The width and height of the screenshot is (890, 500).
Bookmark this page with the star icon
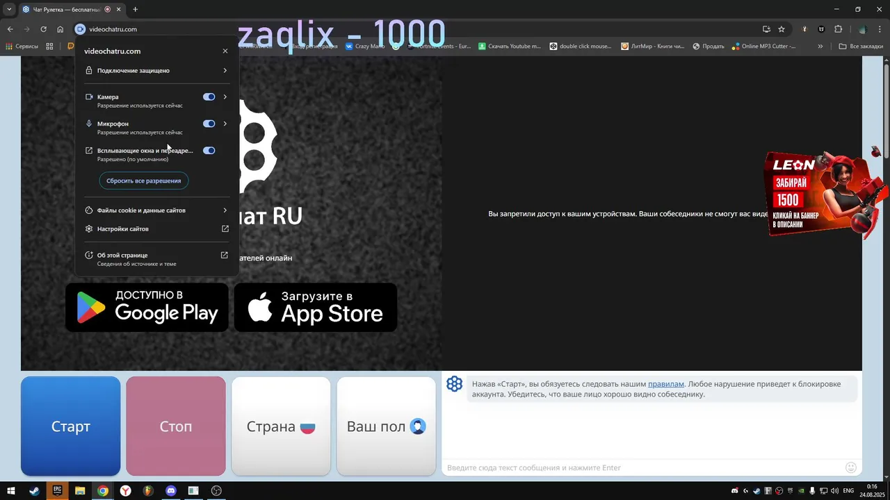pos(782,29)
